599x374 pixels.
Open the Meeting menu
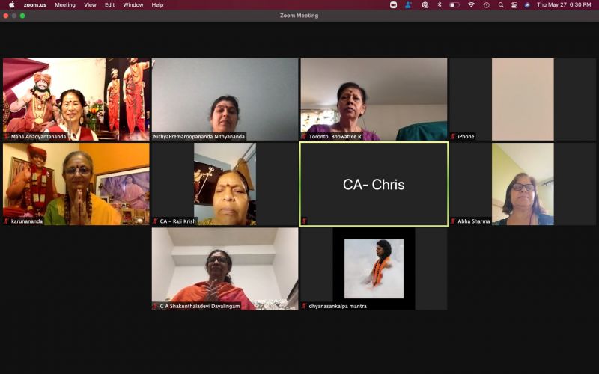coord(65,4)
